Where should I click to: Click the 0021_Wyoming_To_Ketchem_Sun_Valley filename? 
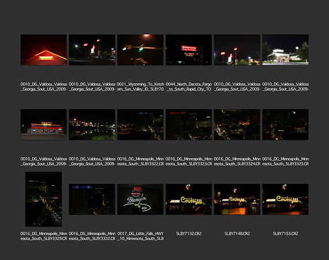coord(140,87)
